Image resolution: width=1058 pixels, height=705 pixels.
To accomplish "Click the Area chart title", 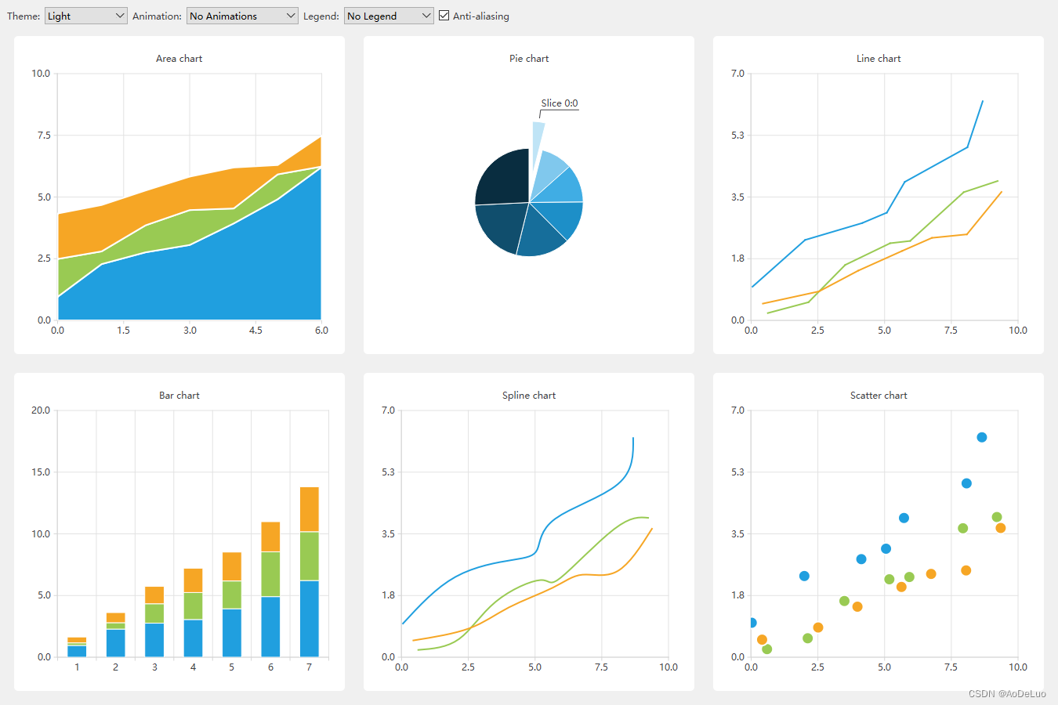I will pyautogui.click(x=179, y=59).
